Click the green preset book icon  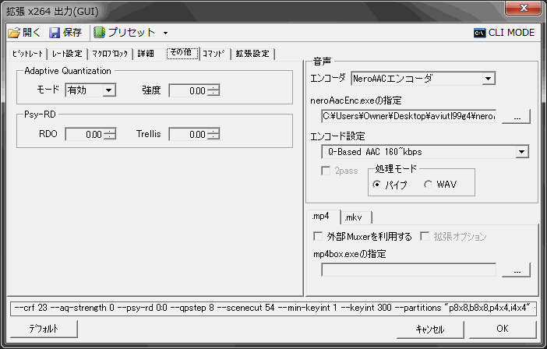click(x=100, y=33)
